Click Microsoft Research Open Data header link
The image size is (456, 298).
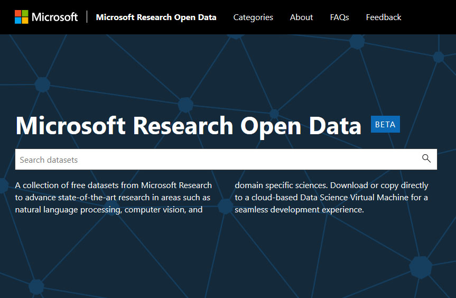point(156,17)
